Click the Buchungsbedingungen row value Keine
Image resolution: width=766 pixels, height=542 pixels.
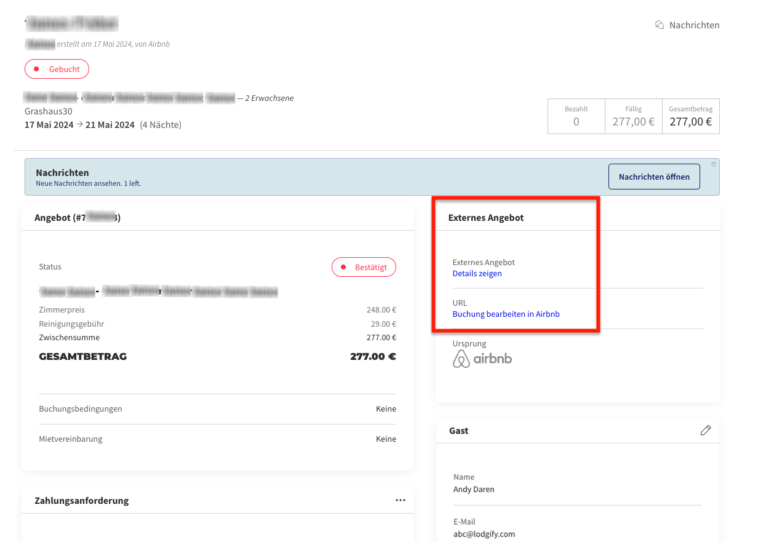[386, 409]
